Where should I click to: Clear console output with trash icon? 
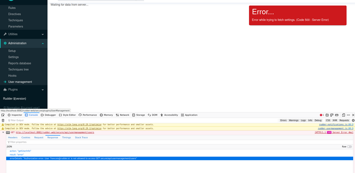3,121
